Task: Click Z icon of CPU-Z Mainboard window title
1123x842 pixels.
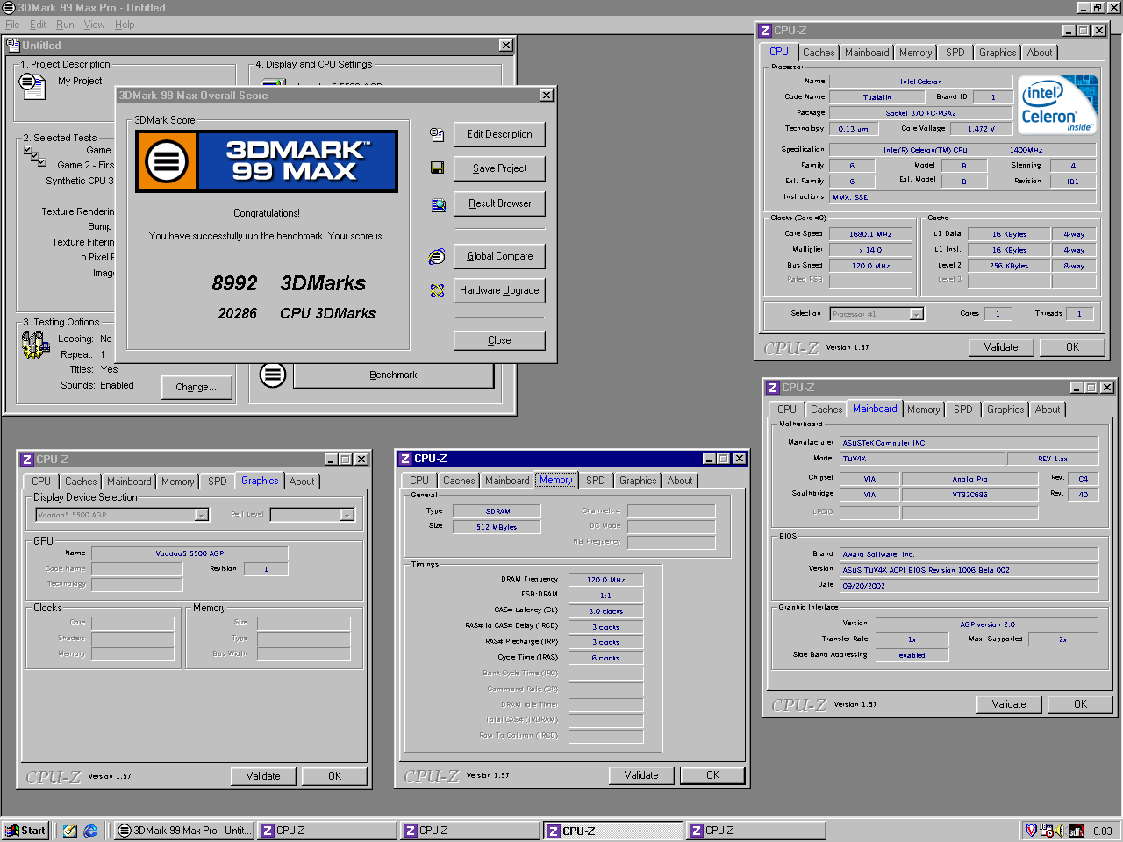Action: coord(773,388)
